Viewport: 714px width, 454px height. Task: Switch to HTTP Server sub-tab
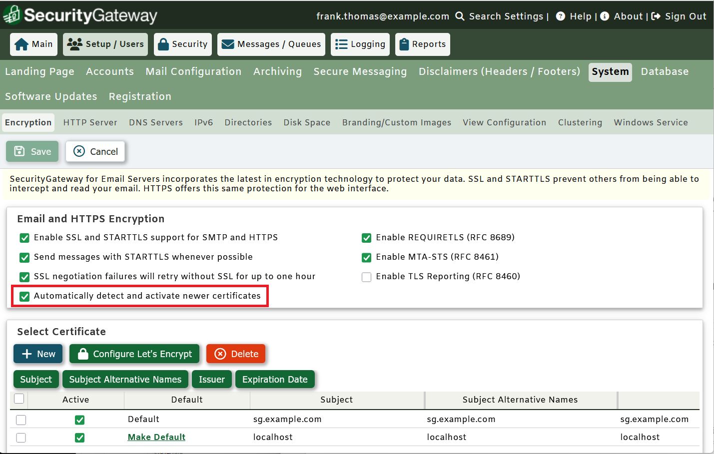(90, 123)
